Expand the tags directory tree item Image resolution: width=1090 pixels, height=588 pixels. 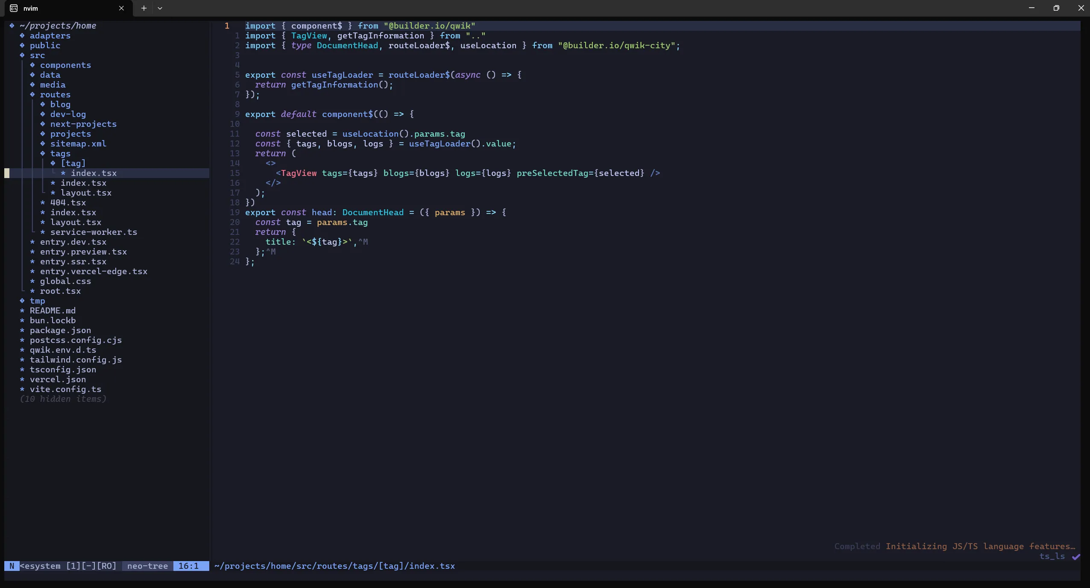60,153
